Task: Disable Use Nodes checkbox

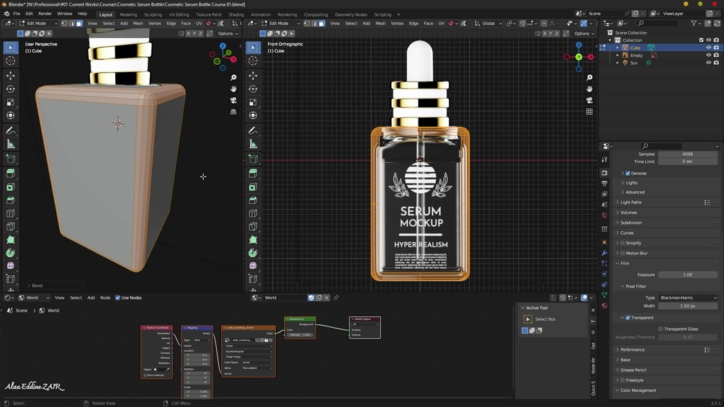Action: [117, 298]
